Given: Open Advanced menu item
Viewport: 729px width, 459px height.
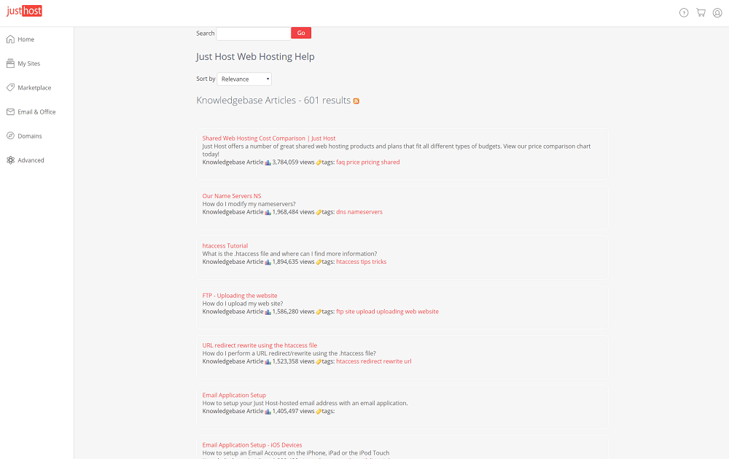Looking at the screenshot, I should pyautogui.click(x=31, y=160).
